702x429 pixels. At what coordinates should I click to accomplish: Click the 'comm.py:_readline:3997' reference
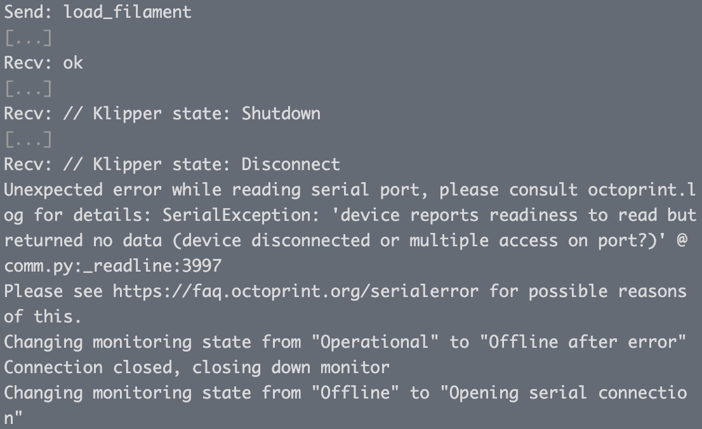point(113,266)
